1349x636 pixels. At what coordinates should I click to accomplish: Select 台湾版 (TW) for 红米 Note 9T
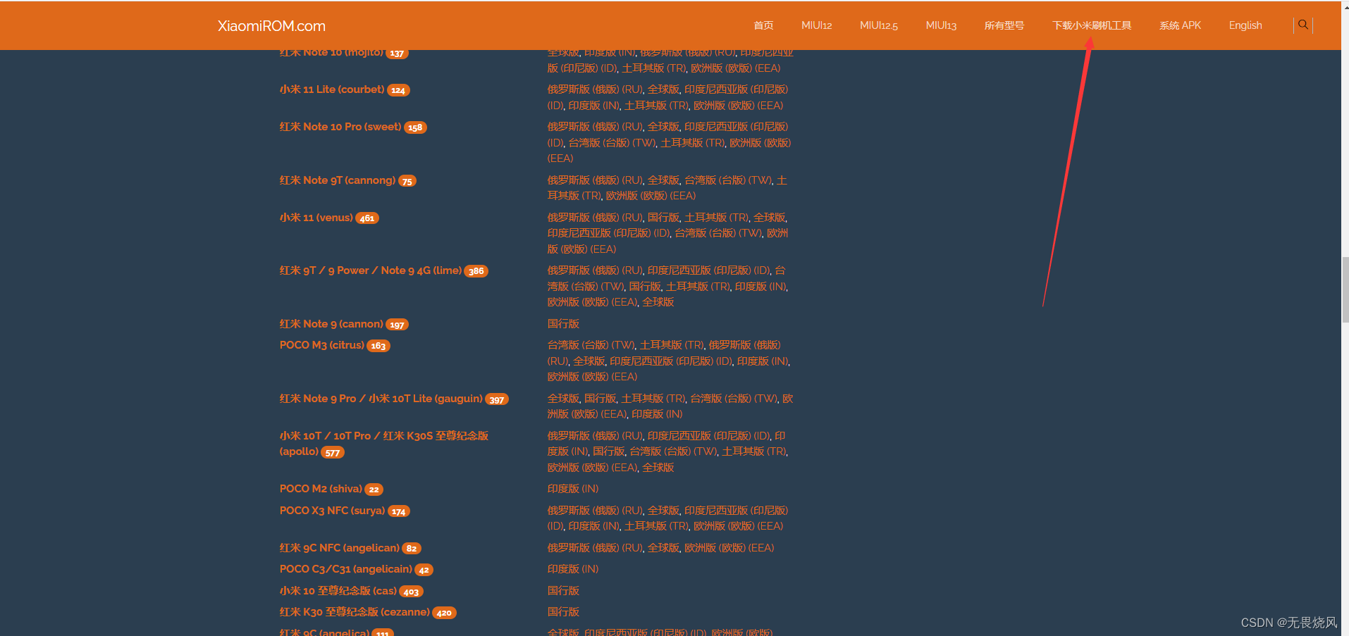728,180
